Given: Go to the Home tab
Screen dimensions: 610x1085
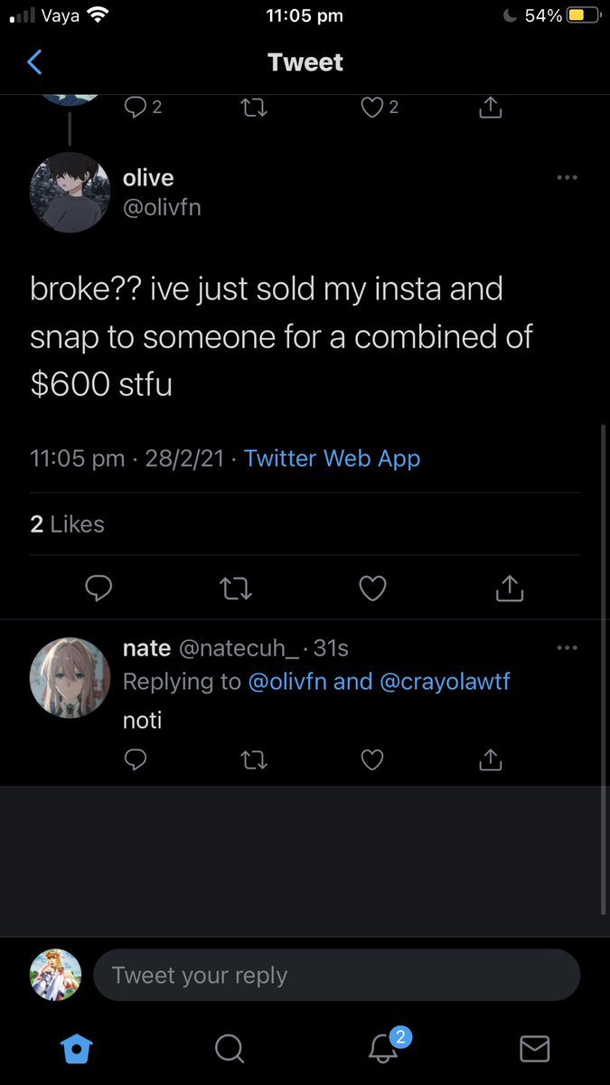Looking at the screenshot, I should coord(76,1049).
